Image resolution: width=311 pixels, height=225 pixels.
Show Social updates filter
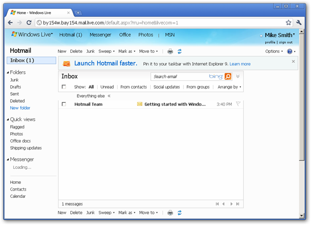pyautogui.click(x=167, y=87)
